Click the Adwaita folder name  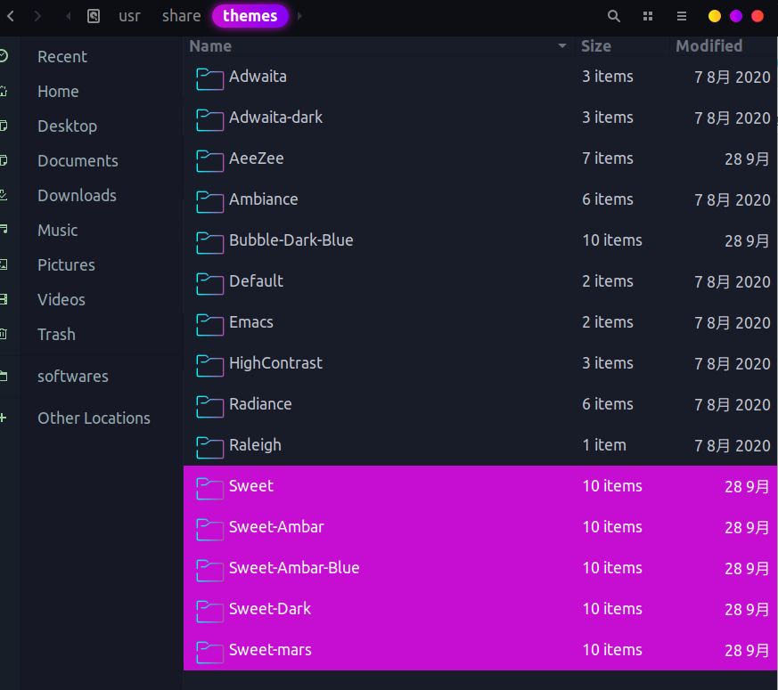click(258, 77)
